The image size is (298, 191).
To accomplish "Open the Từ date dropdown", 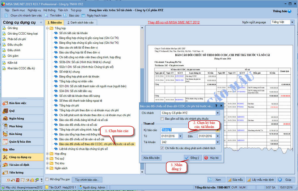I will [x=180, y=136].
